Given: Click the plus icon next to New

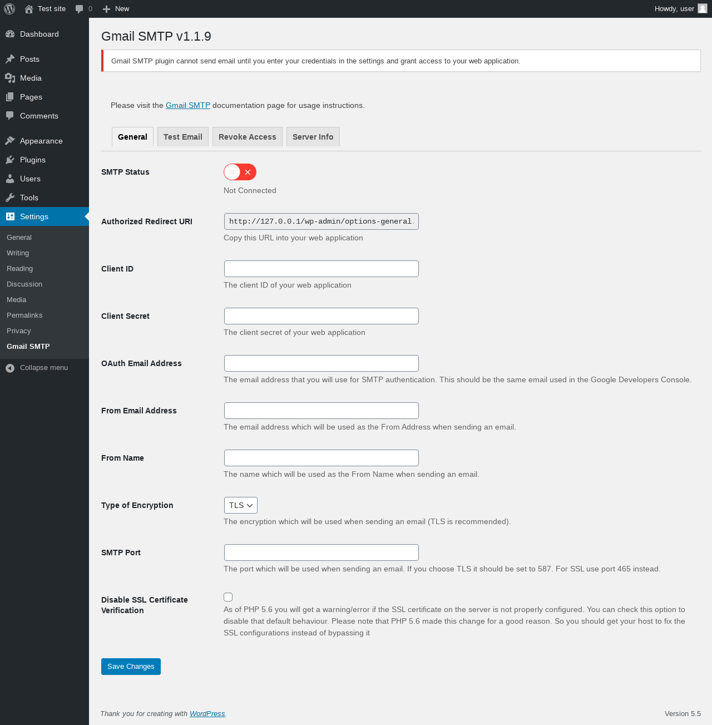Looking at the screenshot, I should tap(107, 9).
